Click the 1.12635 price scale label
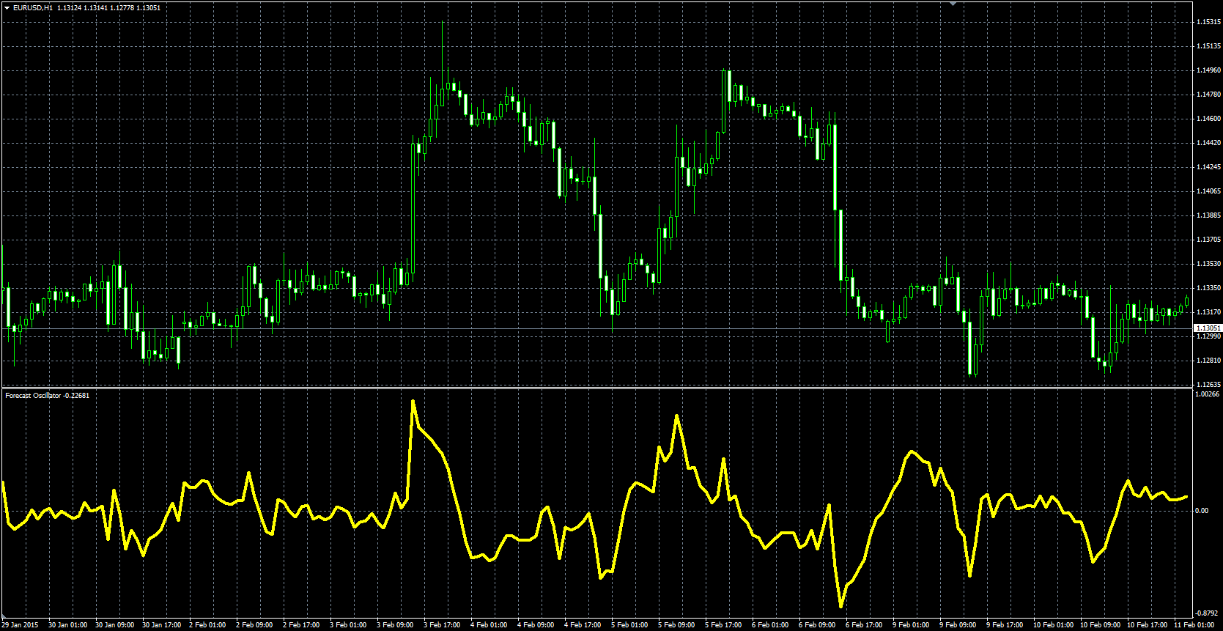 [1208, 385]
